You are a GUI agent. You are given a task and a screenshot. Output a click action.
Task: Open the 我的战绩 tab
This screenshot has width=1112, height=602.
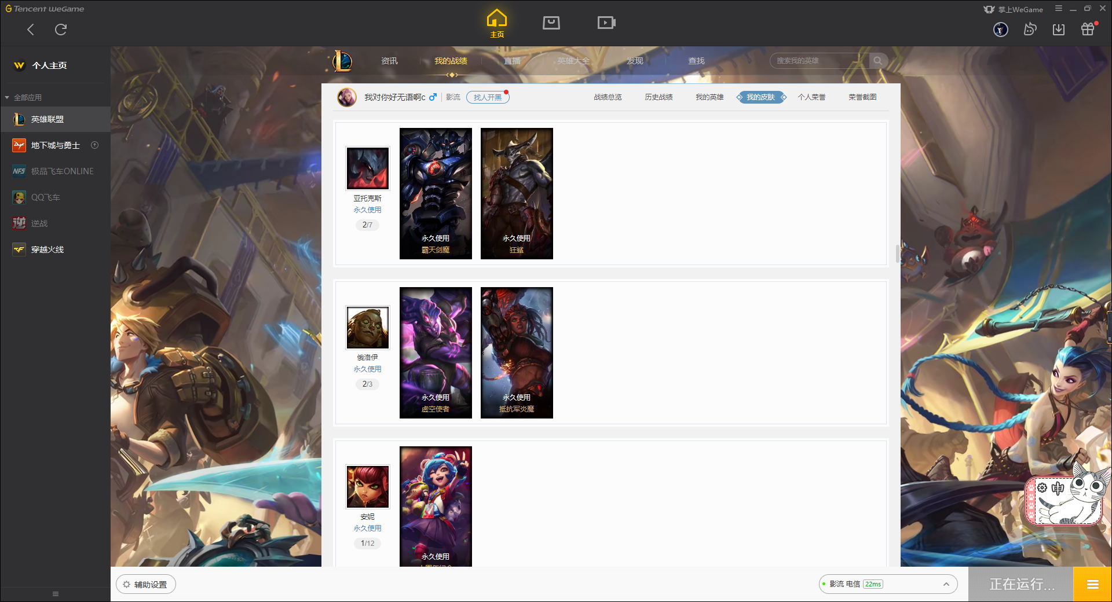click(451, 61)
